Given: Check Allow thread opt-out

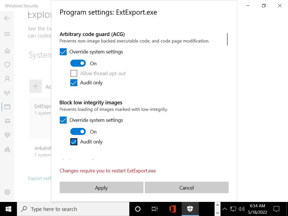Looking at the screenshot, I should 74,73.
